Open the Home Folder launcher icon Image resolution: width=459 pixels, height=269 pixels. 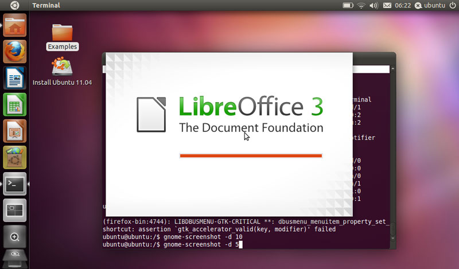click(14, 25)
